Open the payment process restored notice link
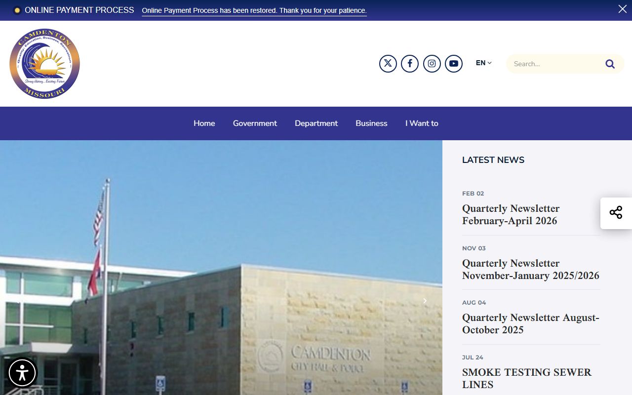Viewport: 632px width, 395px height. (254, 10)
